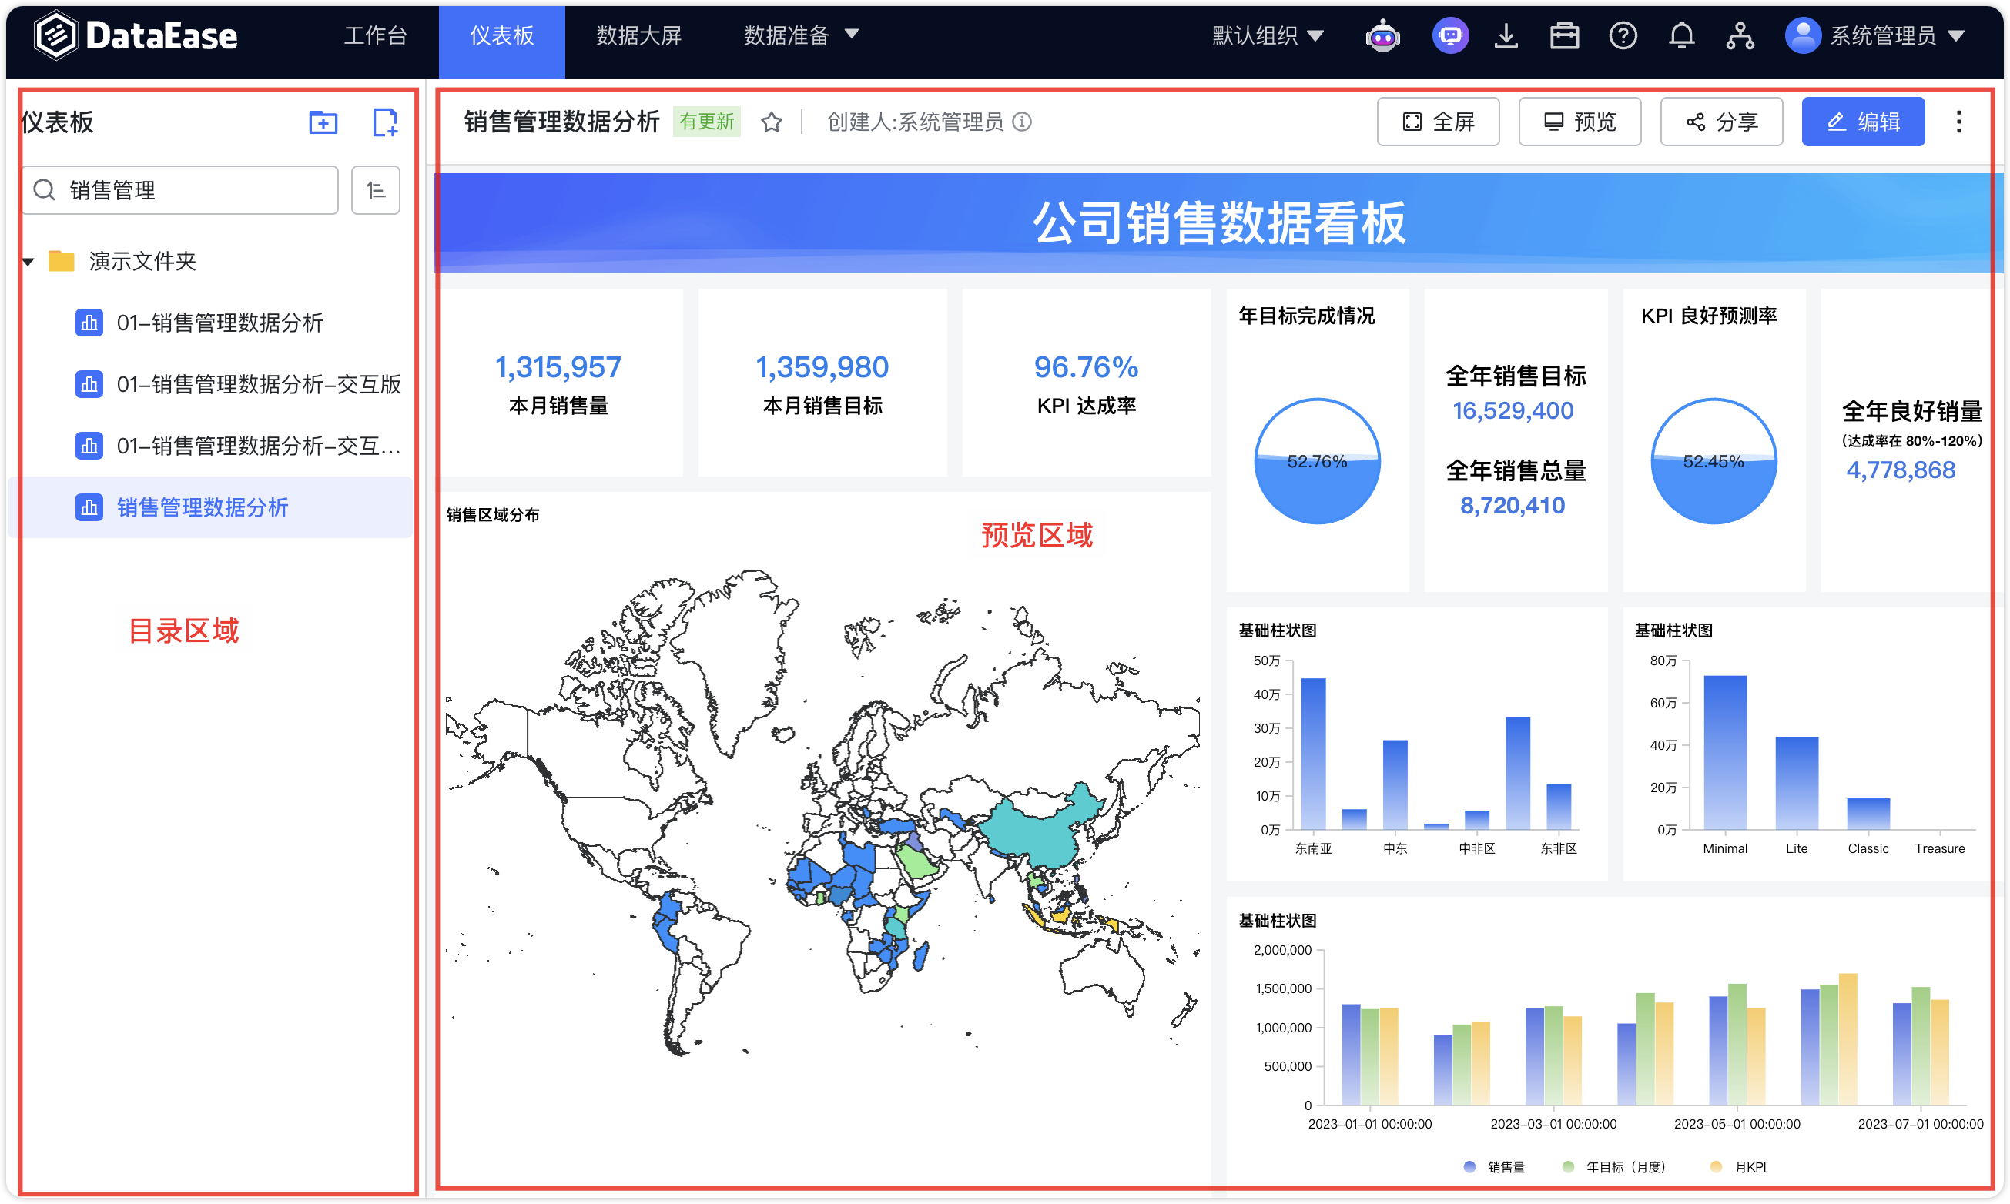Switch to the 工作台 tab
Screen dimensions: 2010x1204
pyautogui.click(x=375, y=35)
